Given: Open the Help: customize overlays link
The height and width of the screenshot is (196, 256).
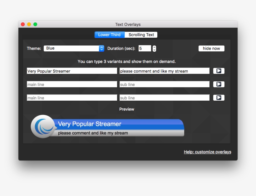Looking at the screenshot, I should 207,152.
